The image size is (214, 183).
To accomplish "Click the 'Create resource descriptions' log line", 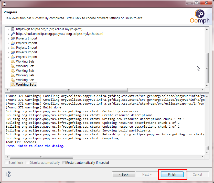I will click(79, 115).
